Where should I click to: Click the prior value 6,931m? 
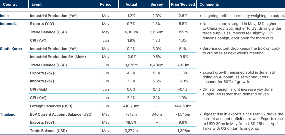tap(183, 65)
